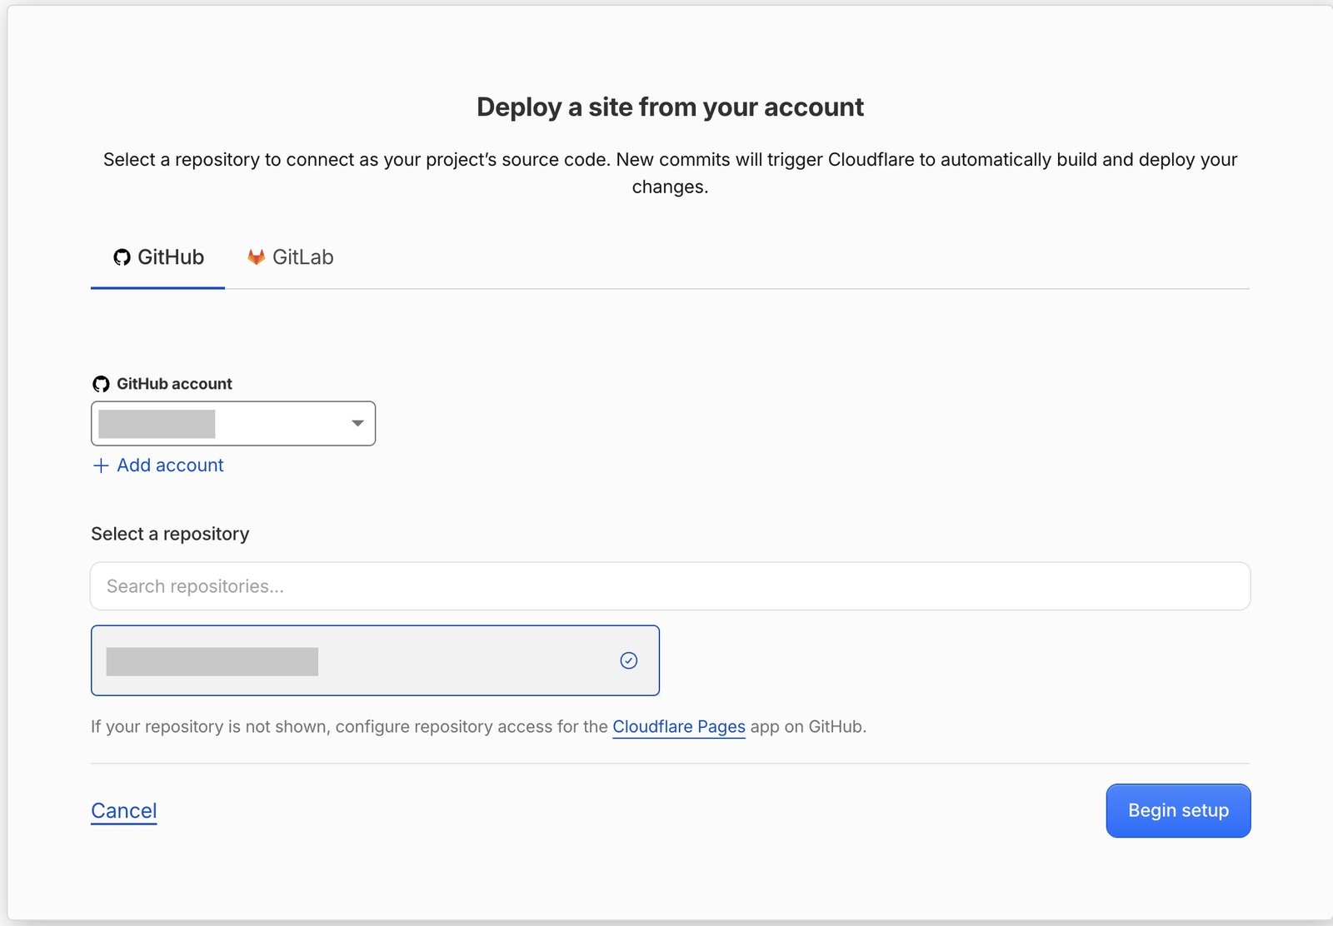Click the Add account link

(x=158, y=465)
